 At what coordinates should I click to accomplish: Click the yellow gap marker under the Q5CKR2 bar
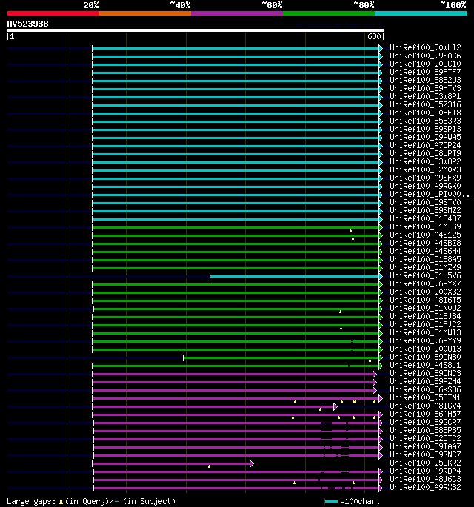point(210,466)
